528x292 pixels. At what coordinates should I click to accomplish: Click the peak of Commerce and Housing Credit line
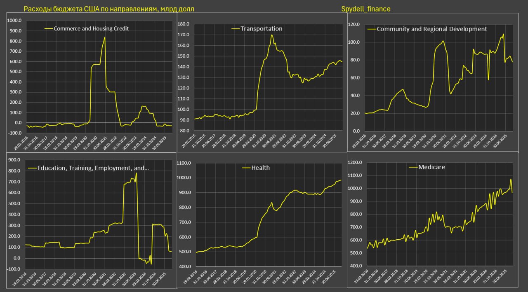click(x=104, y=37)
